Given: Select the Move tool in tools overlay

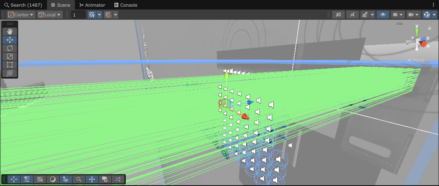Looking at the screenshot, I should (x=10, y=40).
